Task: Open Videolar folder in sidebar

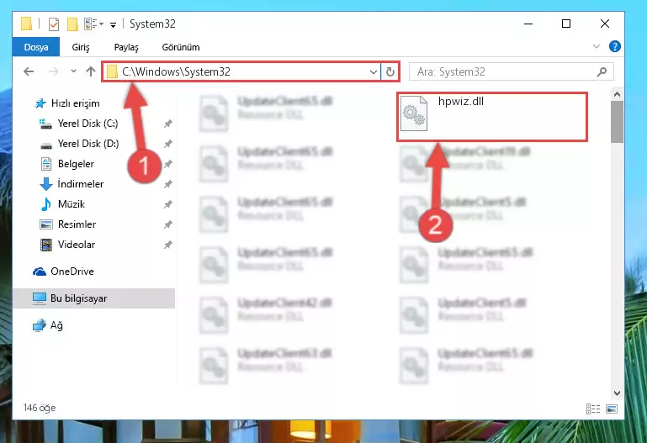Action: (77, 245)
